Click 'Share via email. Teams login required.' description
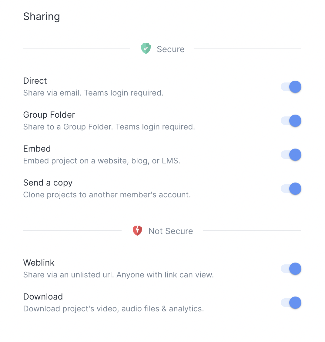Screen dimensions: 325x342 (x=93, y=93)
